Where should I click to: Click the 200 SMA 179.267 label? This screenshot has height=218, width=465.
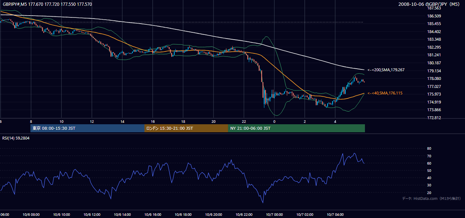[386, 70]
